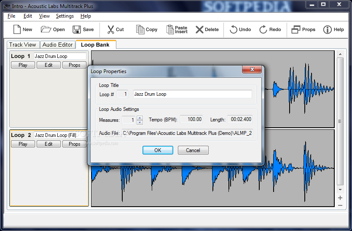Click the Measures value field
Viewport: 352px width, 231px height.
pos(129,120)
